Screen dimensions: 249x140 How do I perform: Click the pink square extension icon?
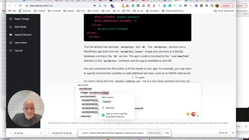(x=128, y=6)
